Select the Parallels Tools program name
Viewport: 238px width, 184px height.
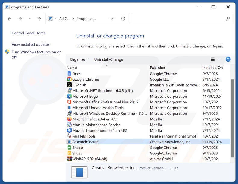click(84, 136)
